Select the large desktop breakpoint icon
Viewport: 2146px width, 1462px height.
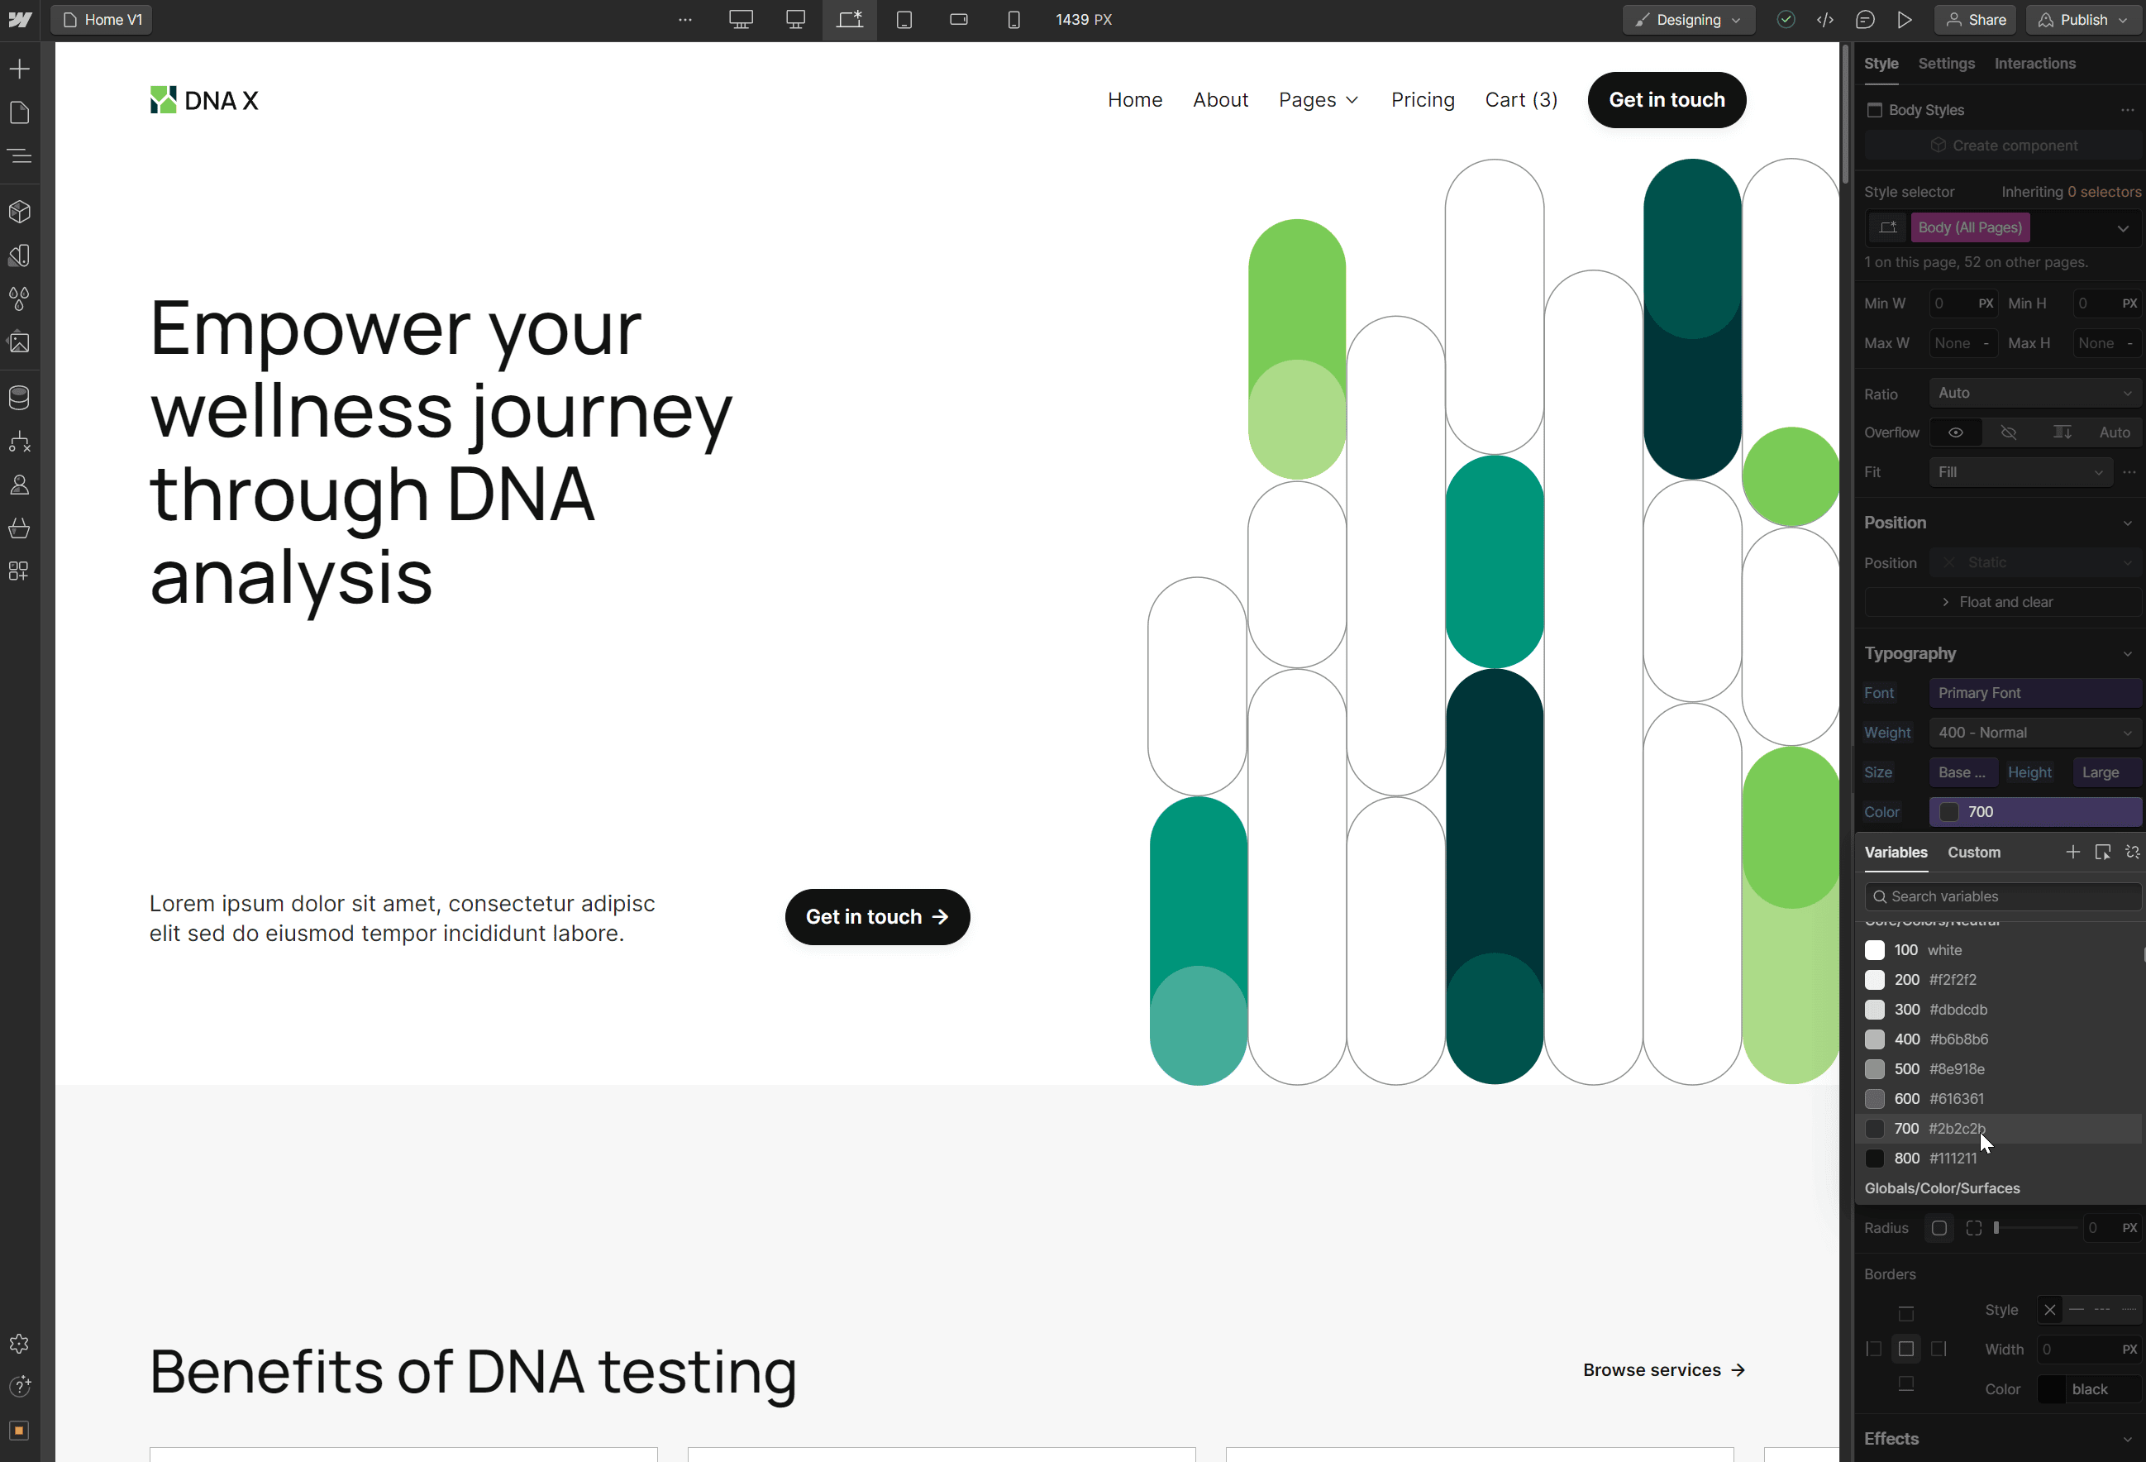[x=741, y=19]
